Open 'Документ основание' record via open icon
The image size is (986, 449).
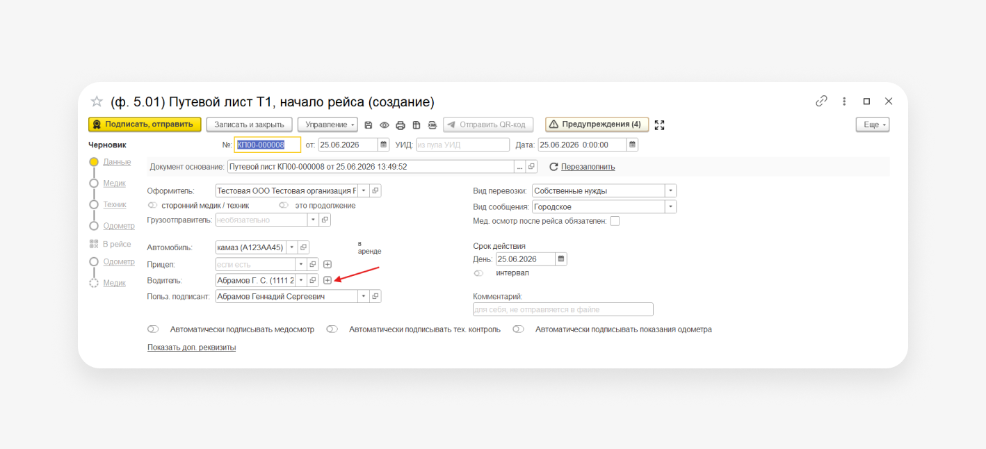532,167
